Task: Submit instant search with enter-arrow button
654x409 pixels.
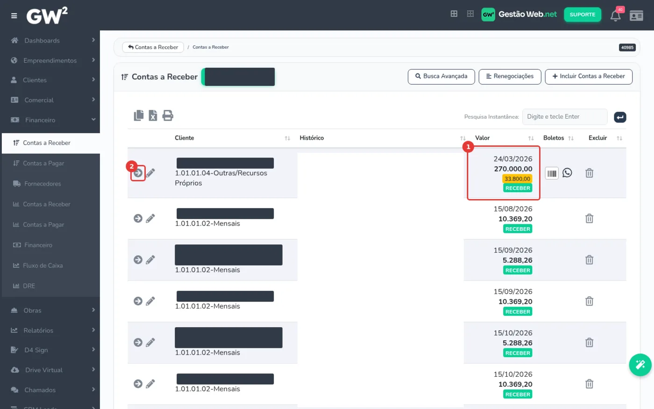Action: point(620,117)
